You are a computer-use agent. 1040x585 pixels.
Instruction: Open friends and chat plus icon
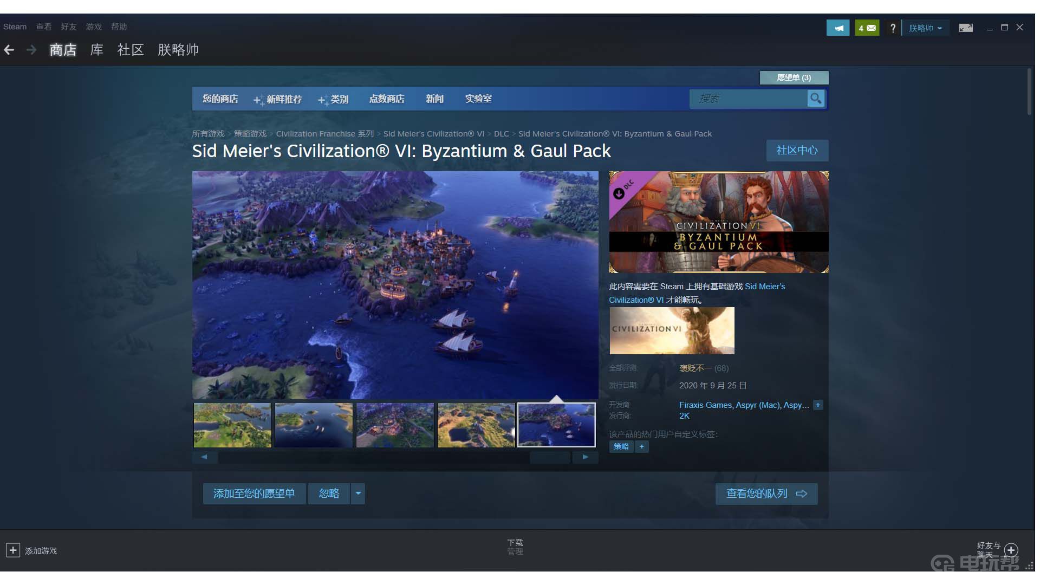[x=1011, y=550]
